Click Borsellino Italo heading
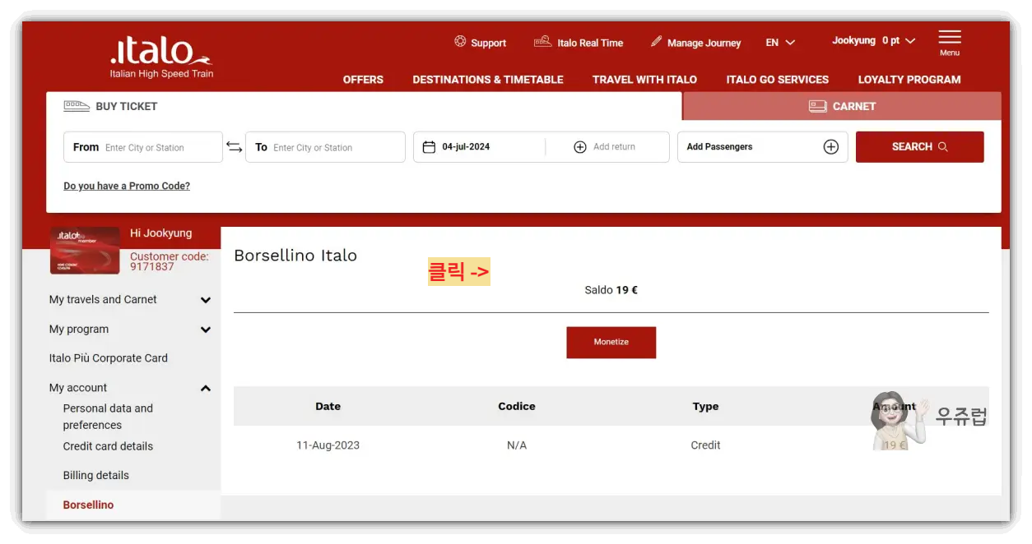Image resolution: width=1032 pixels, height=544 pixels. click(x=295, y=256)
